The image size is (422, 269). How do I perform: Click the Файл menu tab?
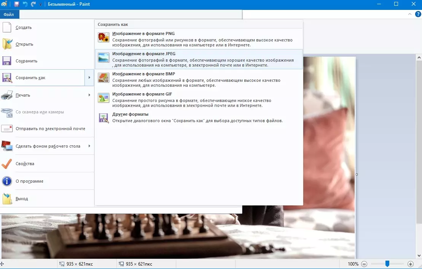(x=9, y=14)
